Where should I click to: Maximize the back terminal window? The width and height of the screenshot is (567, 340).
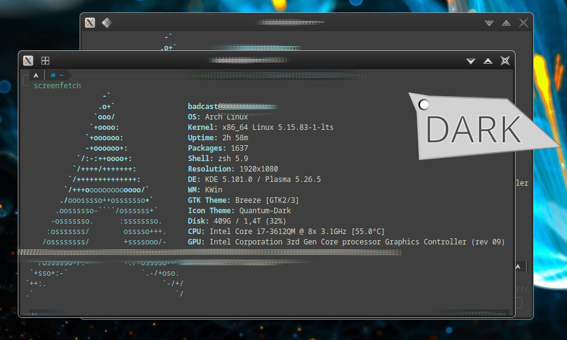coord(506,23)
